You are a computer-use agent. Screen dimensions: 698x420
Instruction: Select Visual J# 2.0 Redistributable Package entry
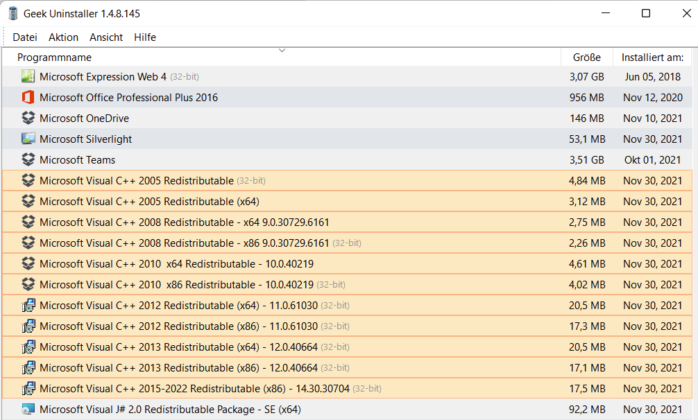tap(347, 410)
